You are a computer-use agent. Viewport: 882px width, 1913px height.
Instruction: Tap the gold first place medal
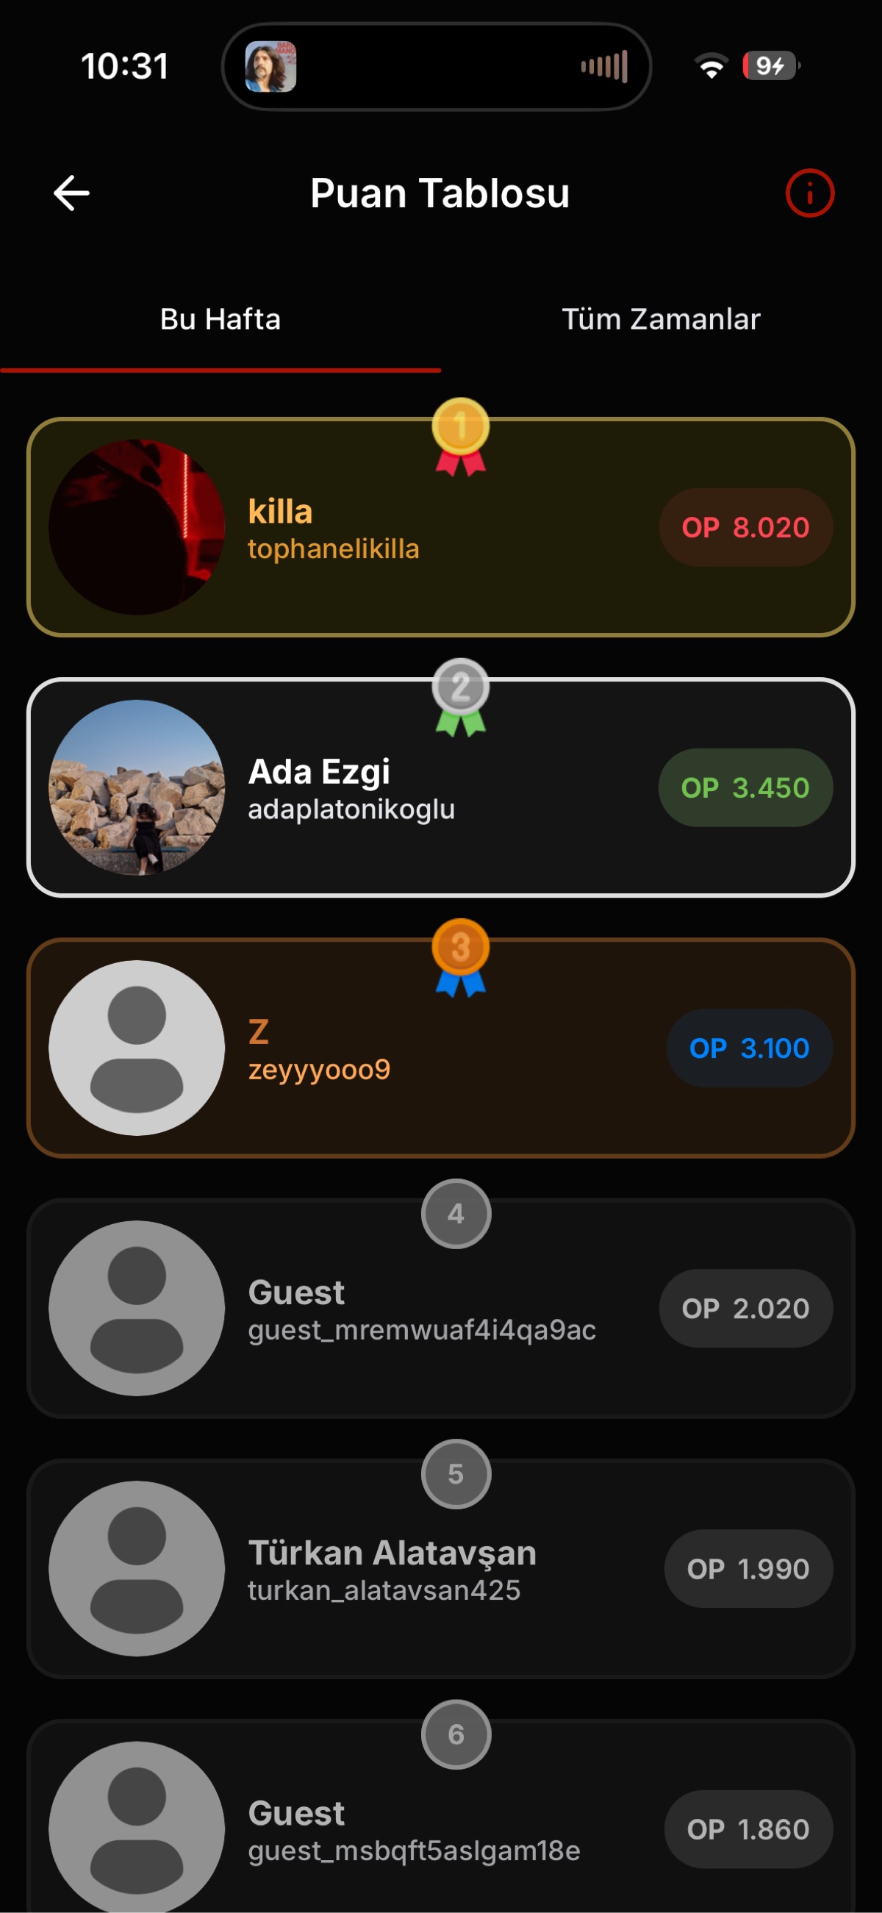tap(460, 437)
